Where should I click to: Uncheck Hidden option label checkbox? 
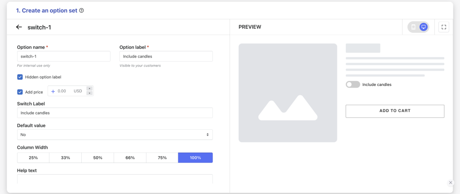pos(20,77)
